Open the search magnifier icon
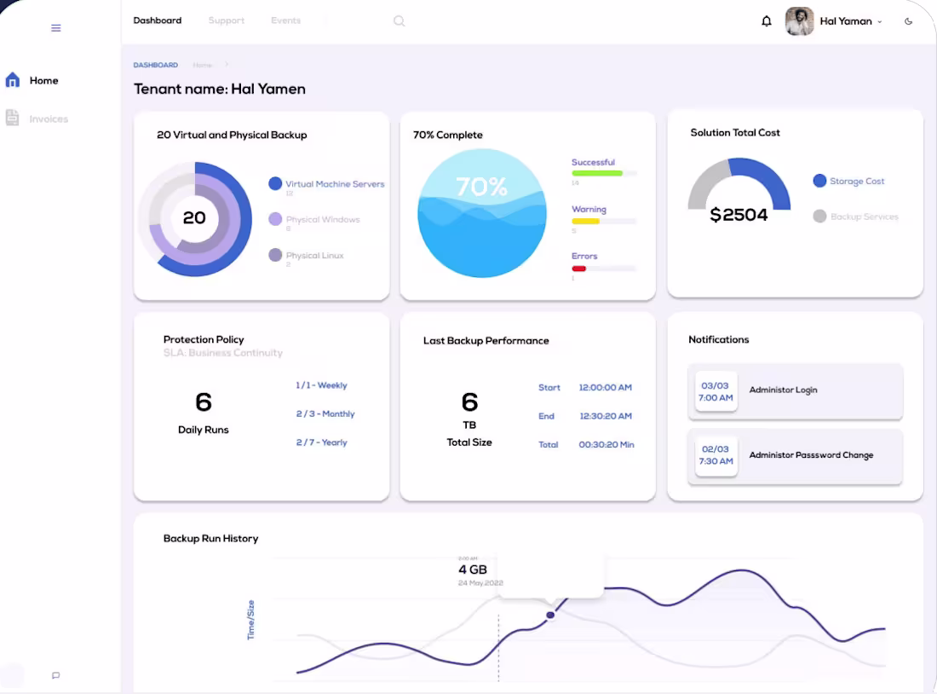This screenshot has height=694, width=937. (400, 21)
